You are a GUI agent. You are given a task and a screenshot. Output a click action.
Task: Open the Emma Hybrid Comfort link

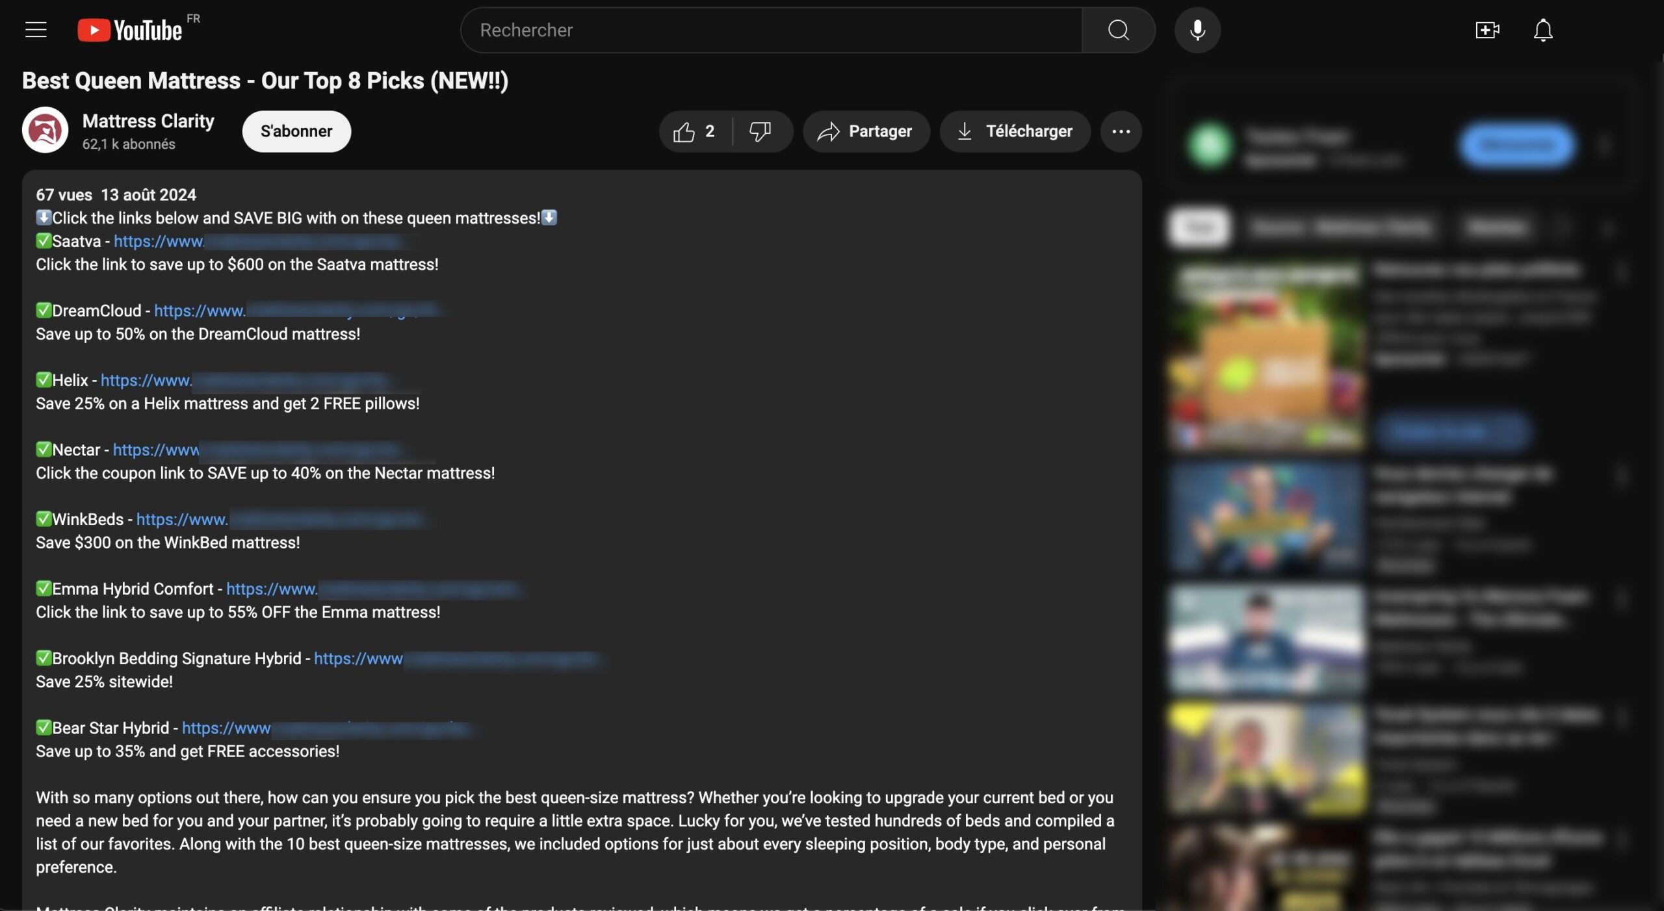click(376, 589)
